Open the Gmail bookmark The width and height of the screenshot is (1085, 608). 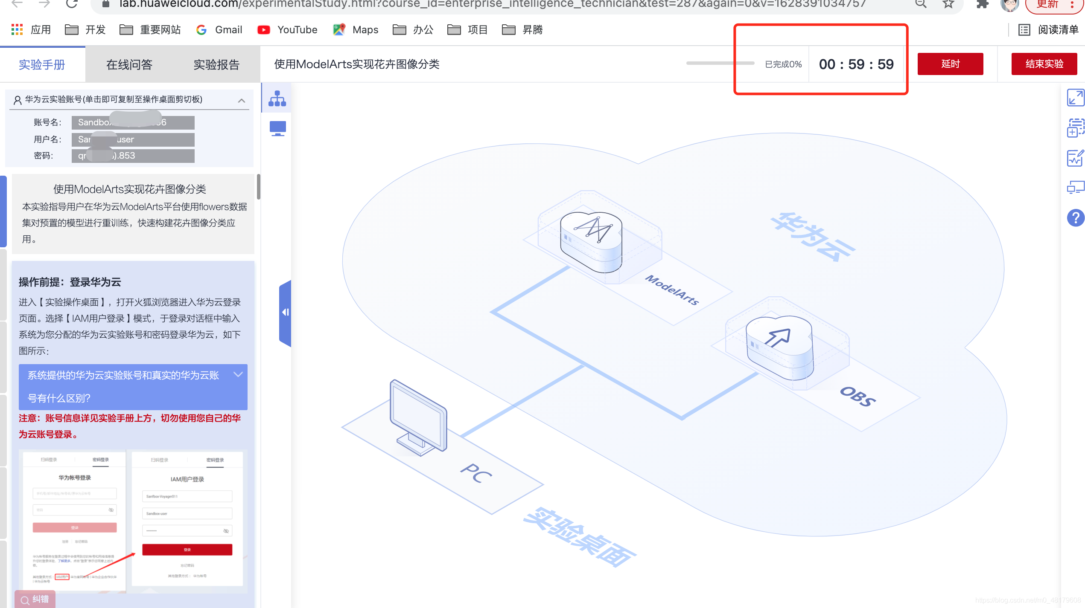coord(219,29)
